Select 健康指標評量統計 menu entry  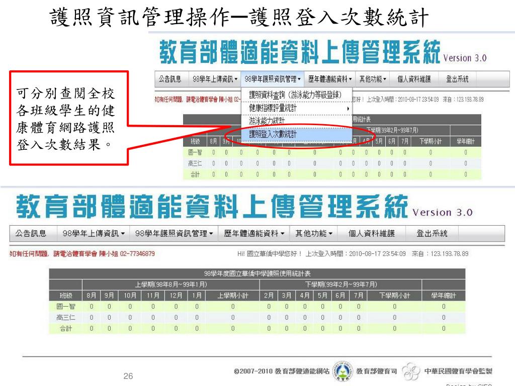click(296, 108)
